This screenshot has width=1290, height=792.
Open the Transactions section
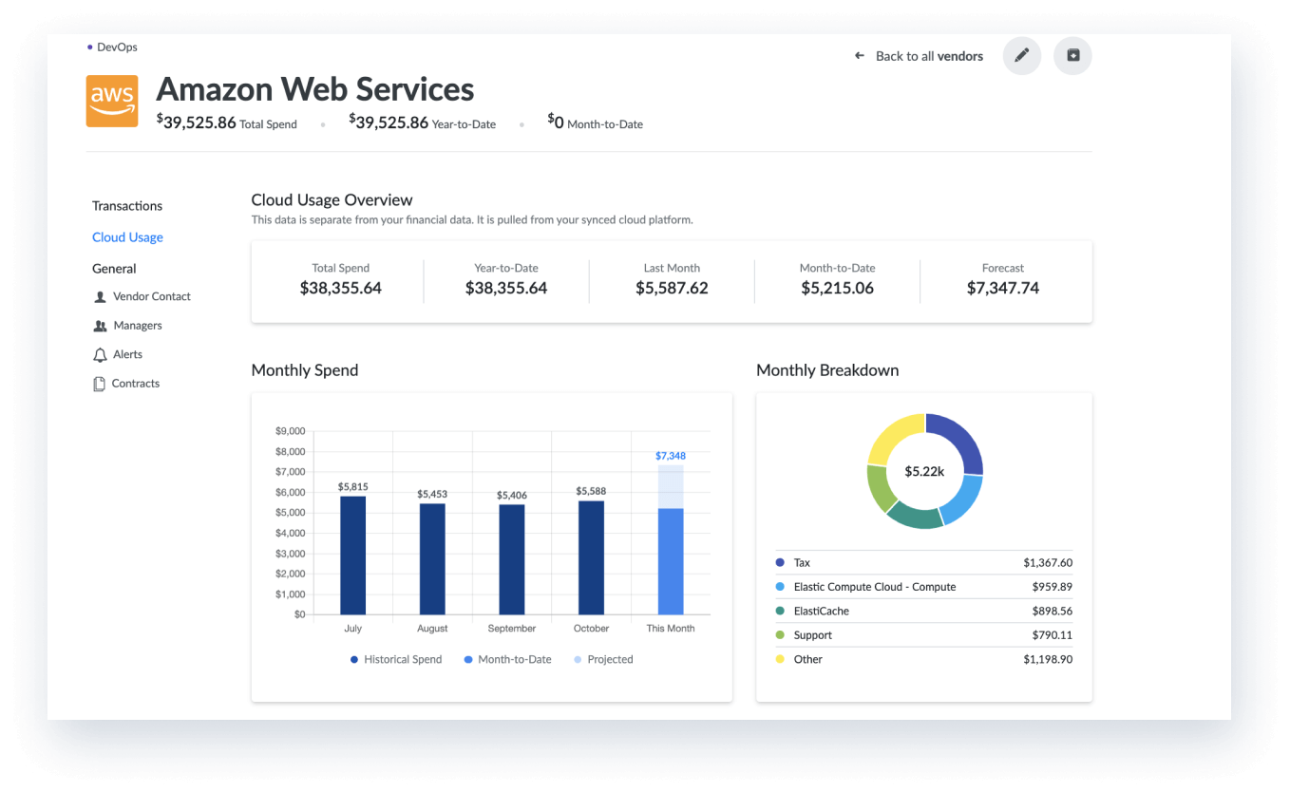pos(127,206)
